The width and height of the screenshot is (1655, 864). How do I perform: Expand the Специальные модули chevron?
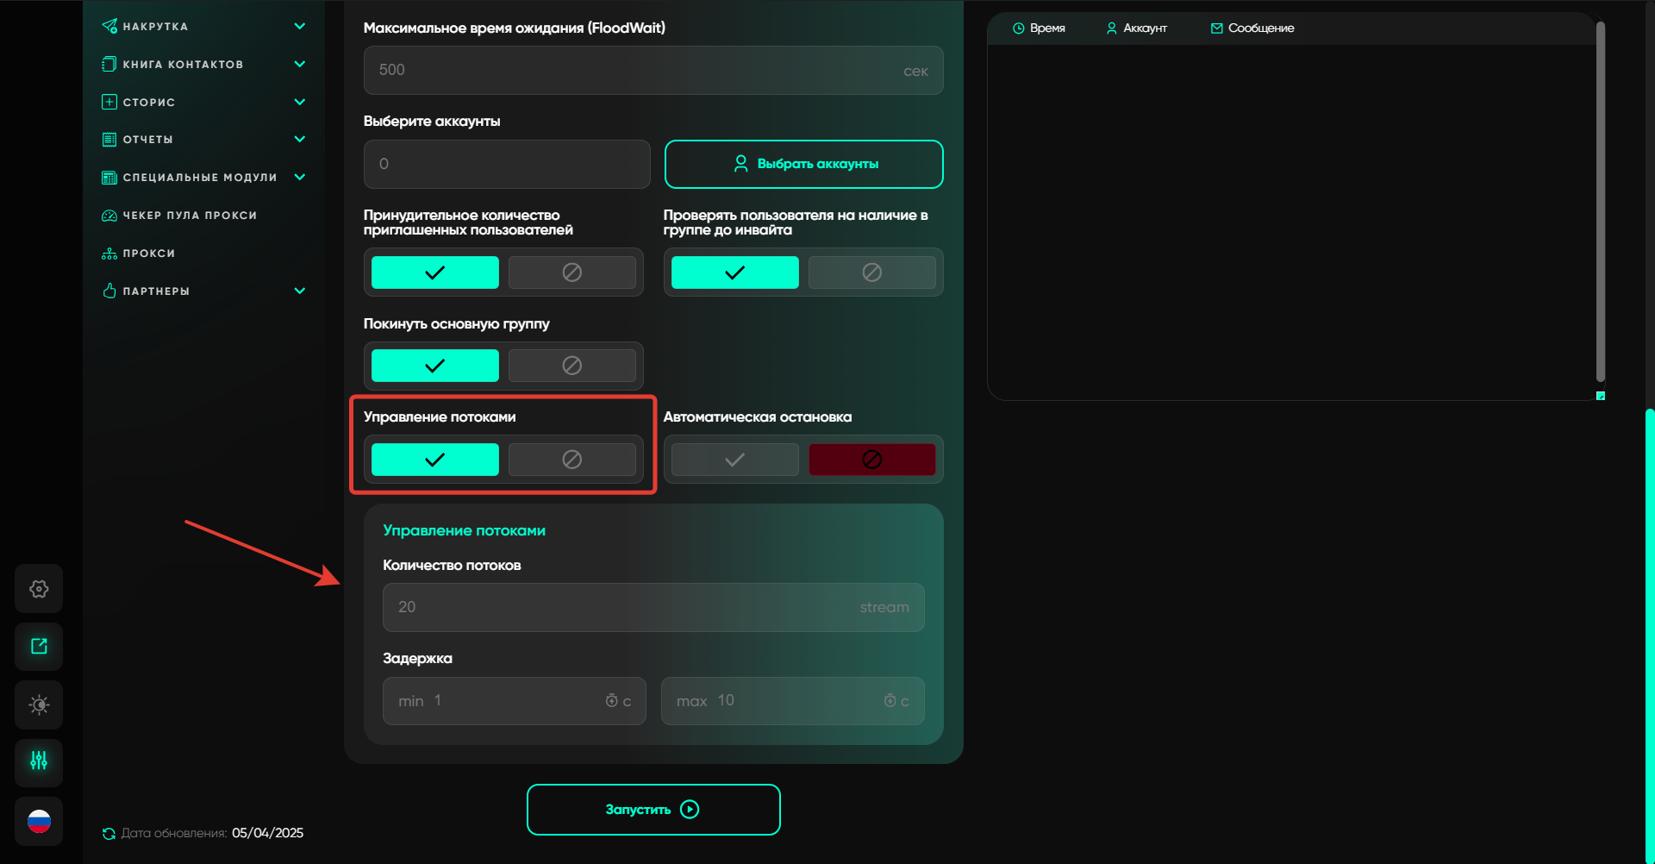pos(300,177)
